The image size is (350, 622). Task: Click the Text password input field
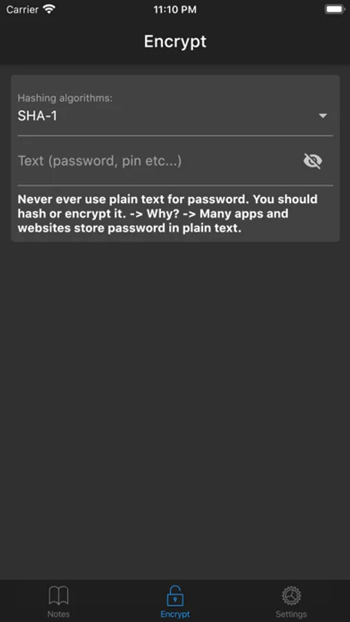159,161
